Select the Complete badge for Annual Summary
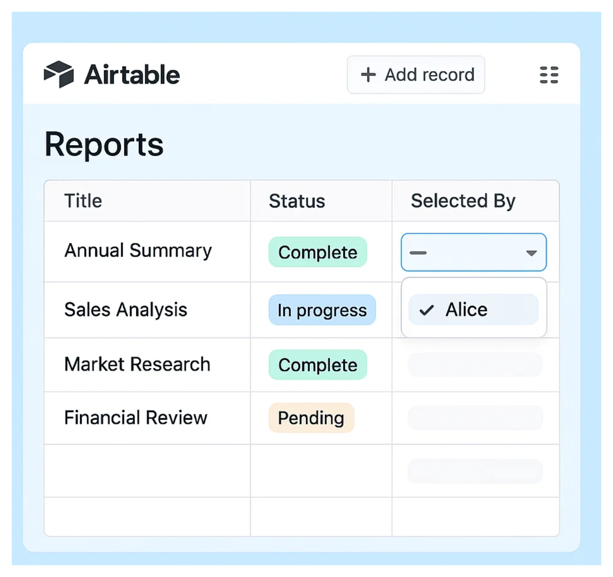 [317, 252]
